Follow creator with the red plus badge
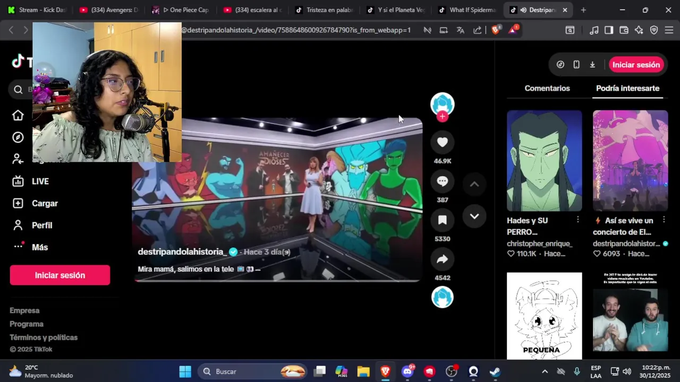 [x=443, y=117]
